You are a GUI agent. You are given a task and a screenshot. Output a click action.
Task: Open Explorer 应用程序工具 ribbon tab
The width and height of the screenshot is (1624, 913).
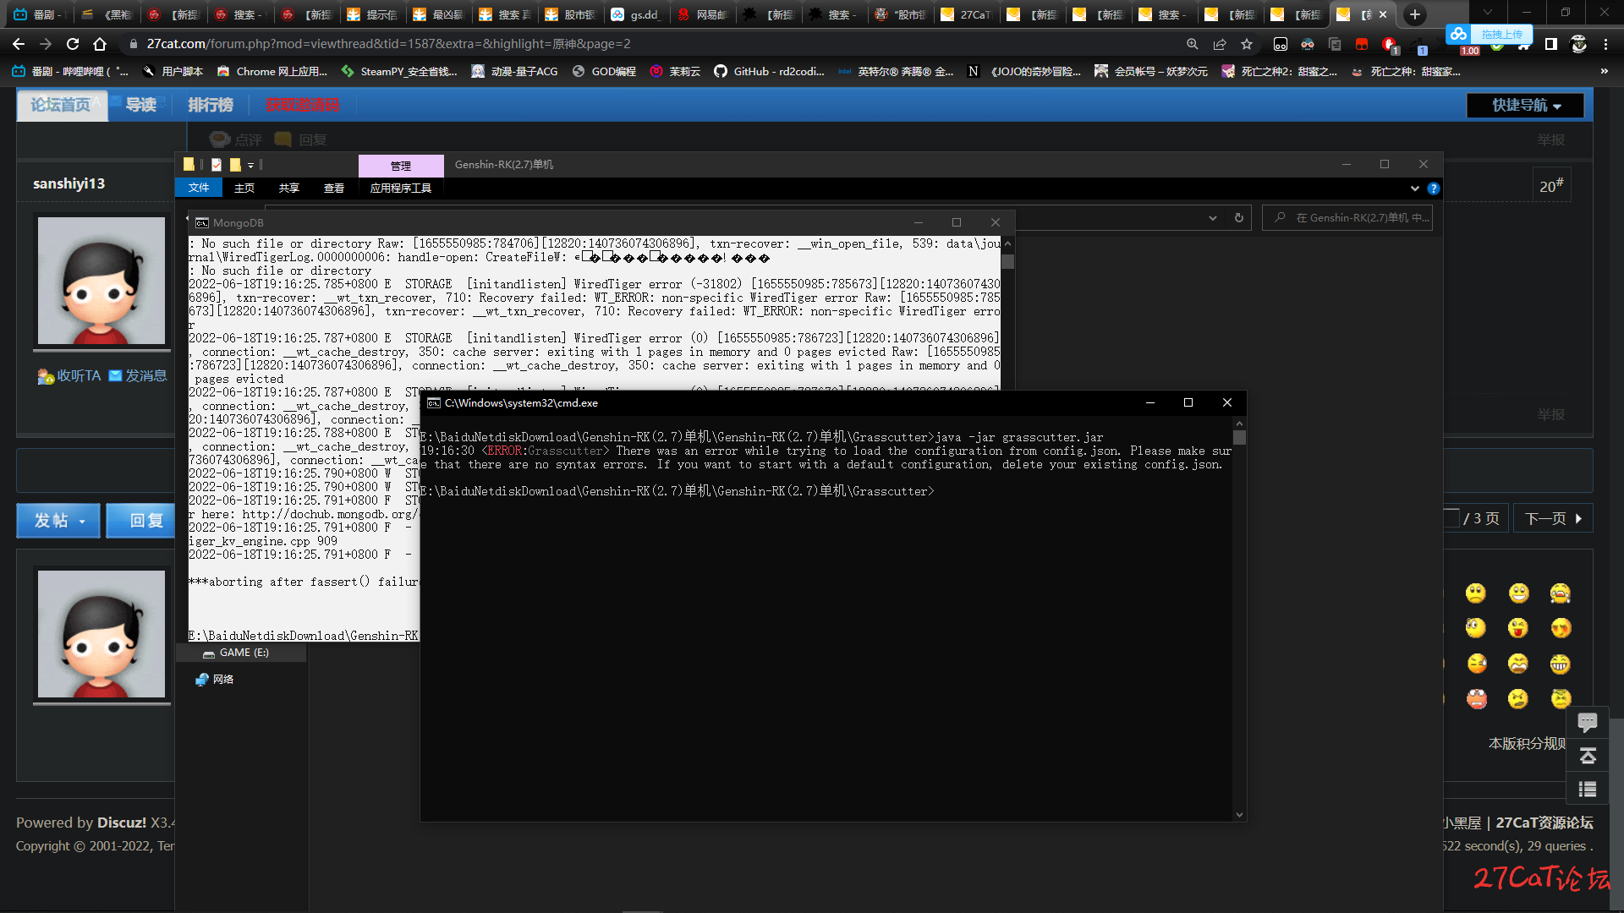[401, 188]
